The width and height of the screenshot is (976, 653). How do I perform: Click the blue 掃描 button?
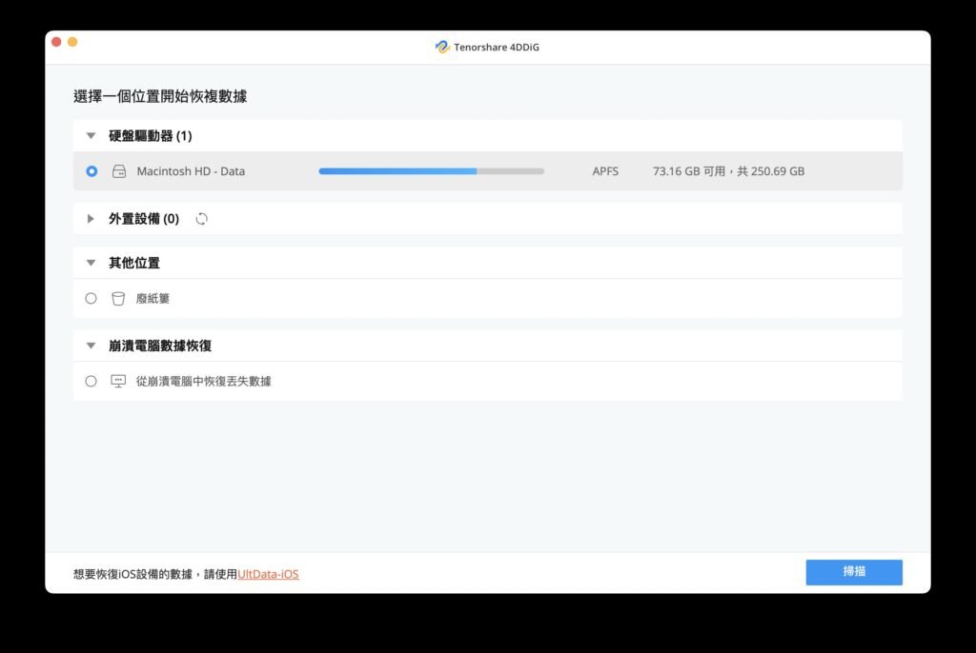(854, 572)
